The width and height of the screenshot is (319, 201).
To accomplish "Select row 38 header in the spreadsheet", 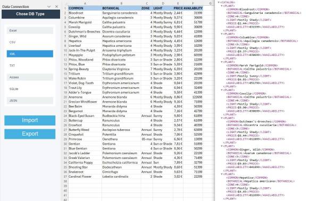I will point(65,181).
